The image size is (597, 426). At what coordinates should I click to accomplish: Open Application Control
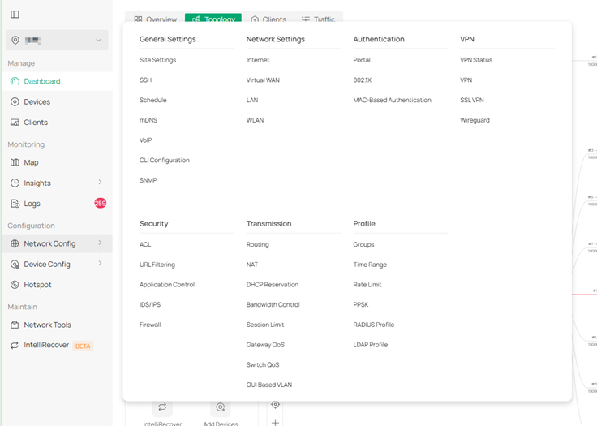point(167,285)
